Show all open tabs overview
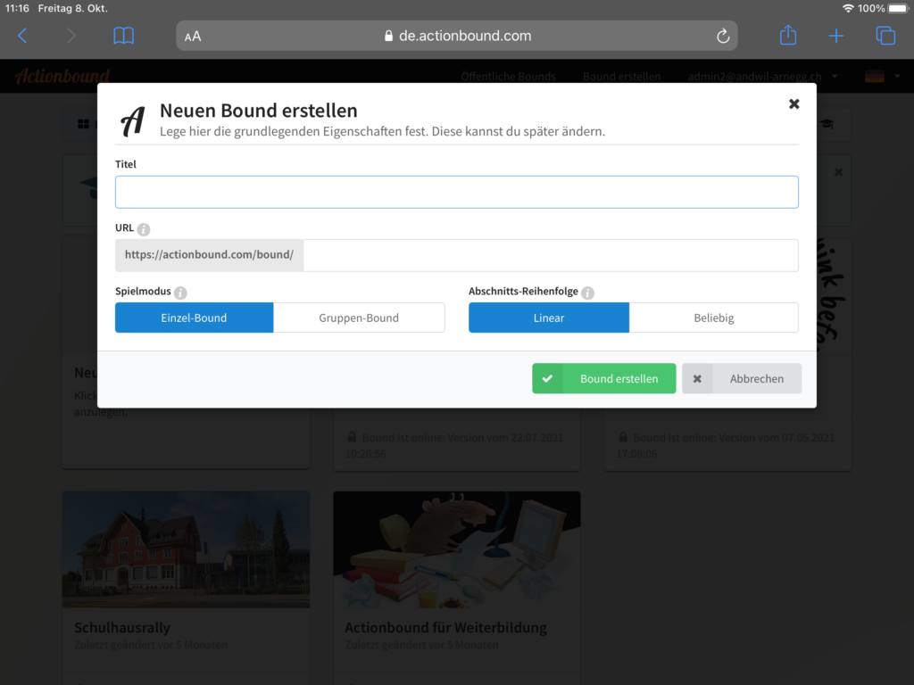914x685 pixels. pos(885,36)
